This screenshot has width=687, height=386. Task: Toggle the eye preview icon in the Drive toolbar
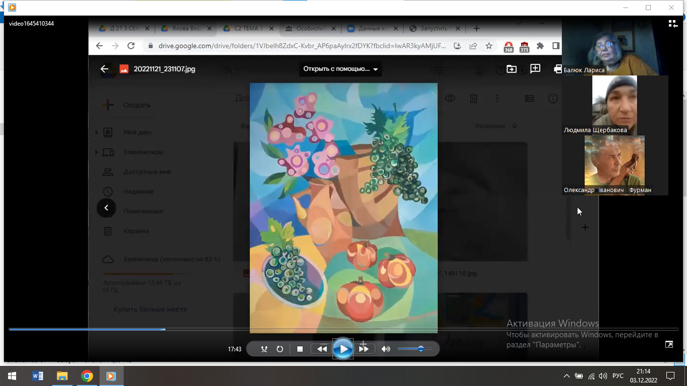[450, 99]
